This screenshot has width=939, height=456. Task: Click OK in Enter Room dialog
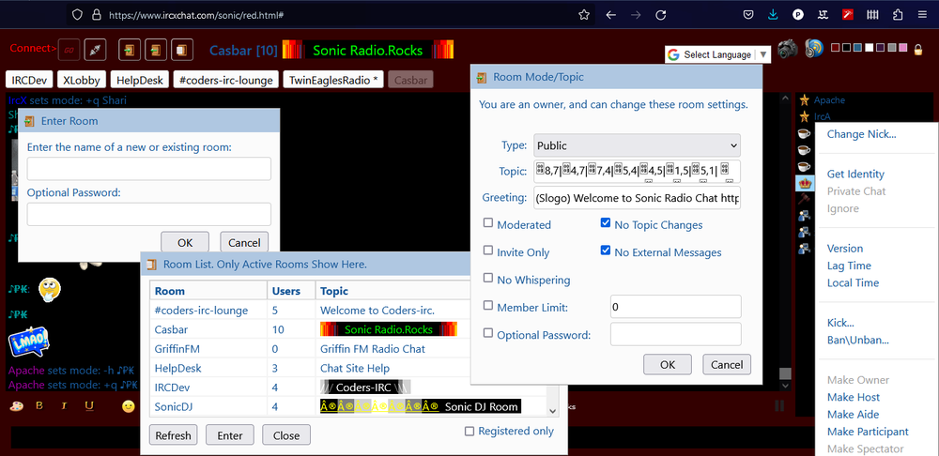[185, 242]
